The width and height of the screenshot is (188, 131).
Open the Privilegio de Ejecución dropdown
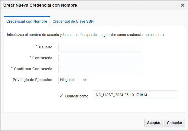click(x=73, y=80)
